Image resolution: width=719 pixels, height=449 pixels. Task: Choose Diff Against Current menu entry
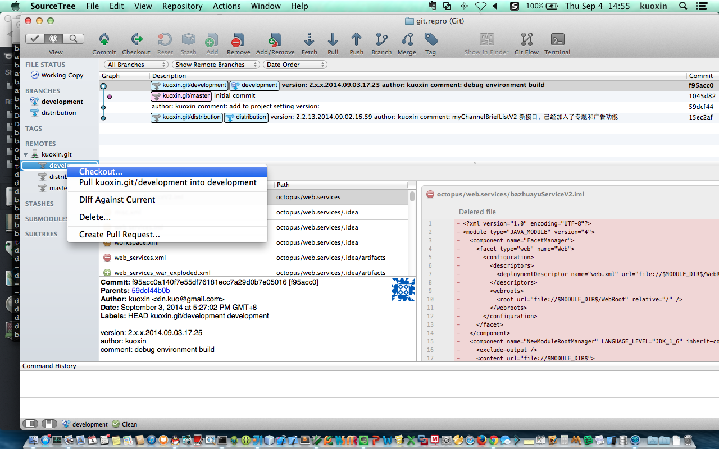167,200
